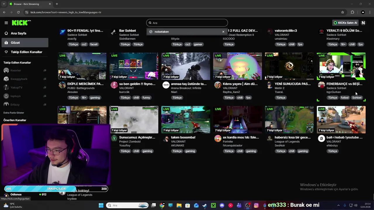Click burcciik channel avatar
Image resolution: width=374 pixels, height=210 pixels.
tap(114, 85)
